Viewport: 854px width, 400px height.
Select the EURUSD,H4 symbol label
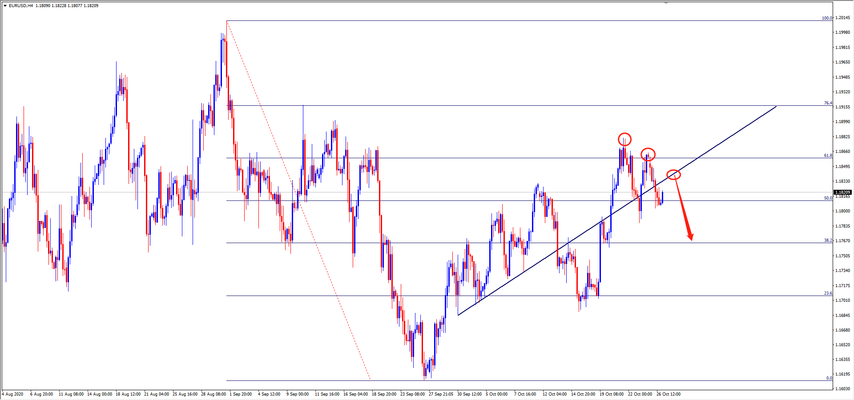pyautogui.click(x=21, y=6)
